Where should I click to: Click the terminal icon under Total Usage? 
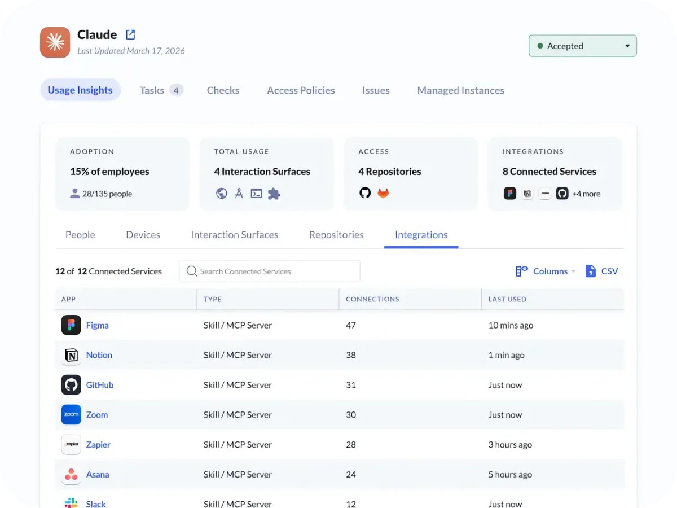point(256,194)
